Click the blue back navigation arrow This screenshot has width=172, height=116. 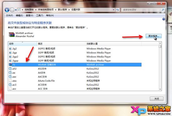[x=7, y=10]
